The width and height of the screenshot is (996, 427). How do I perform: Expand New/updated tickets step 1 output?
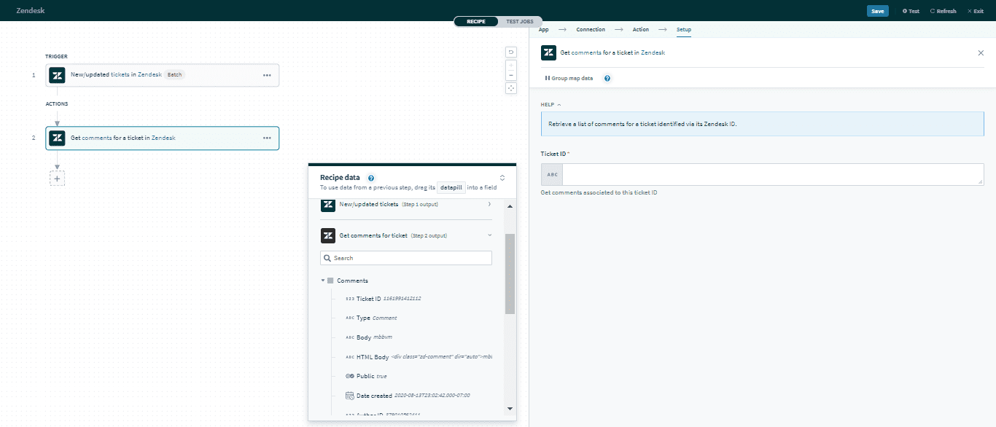(489, 205)
